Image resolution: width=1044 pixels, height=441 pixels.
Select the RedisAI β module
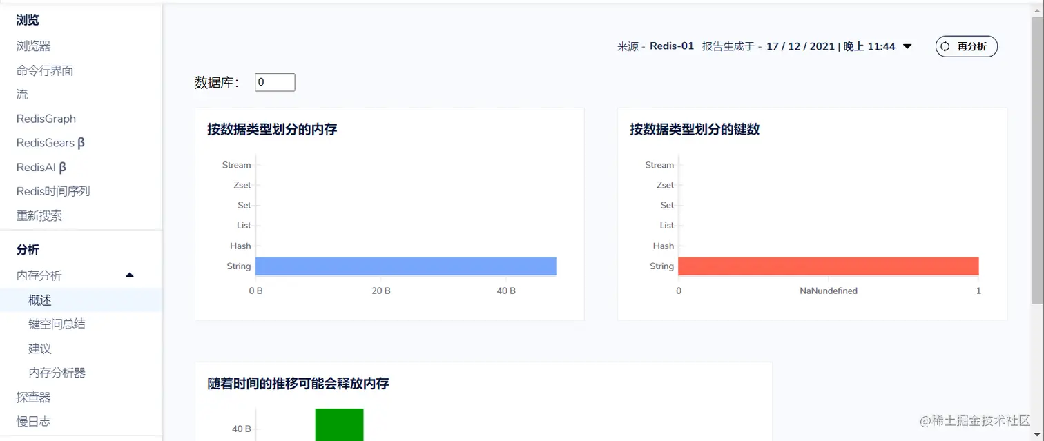[x=42, y=166]
